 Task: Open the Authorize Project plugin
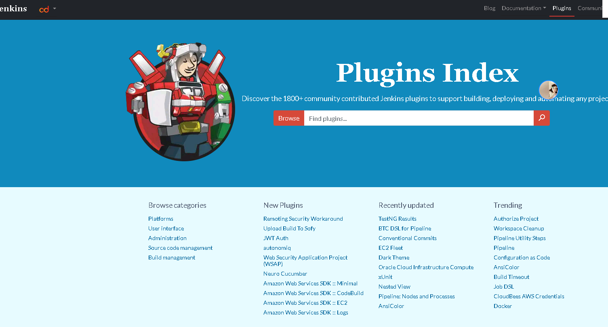(516, 219)
